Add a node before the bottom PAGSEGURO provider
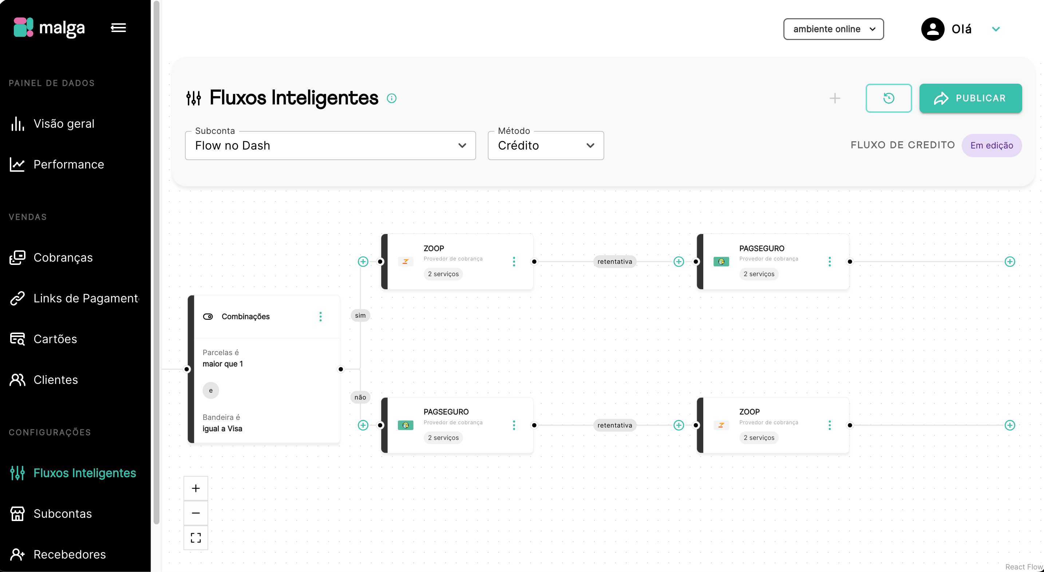The width and height of the screenshot is (1044, 572). (363, 425)
